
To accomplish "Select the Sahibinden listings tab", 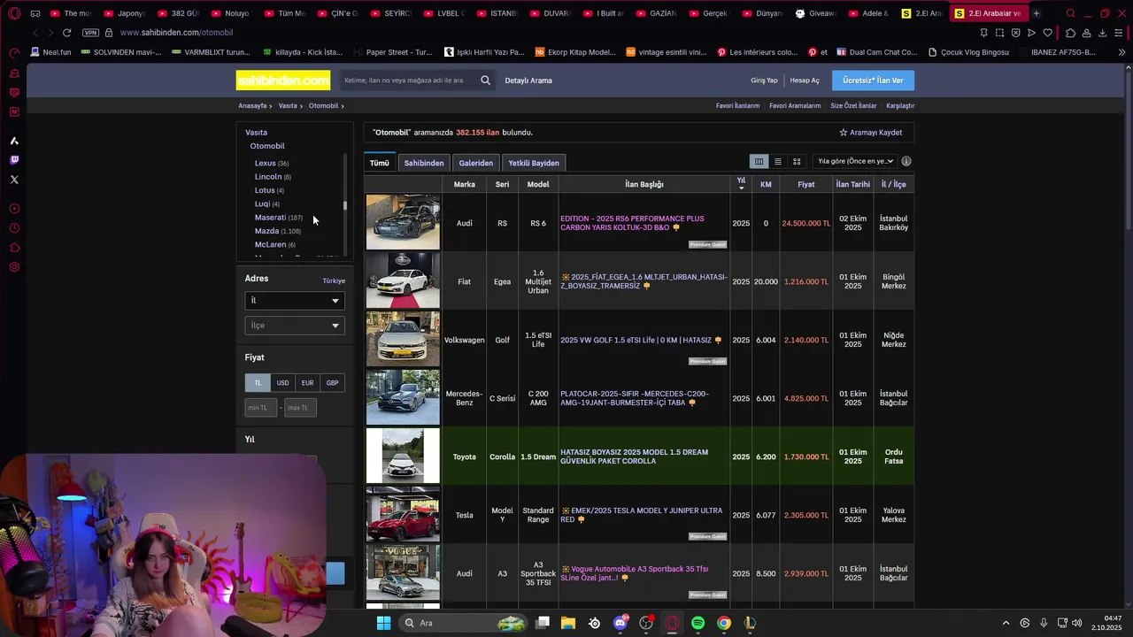I will click(x=424, y=163).
